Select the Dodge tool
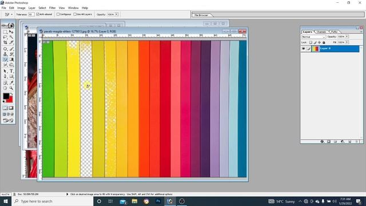The height and width of the screenshot is (206, 366). [11, 65]
